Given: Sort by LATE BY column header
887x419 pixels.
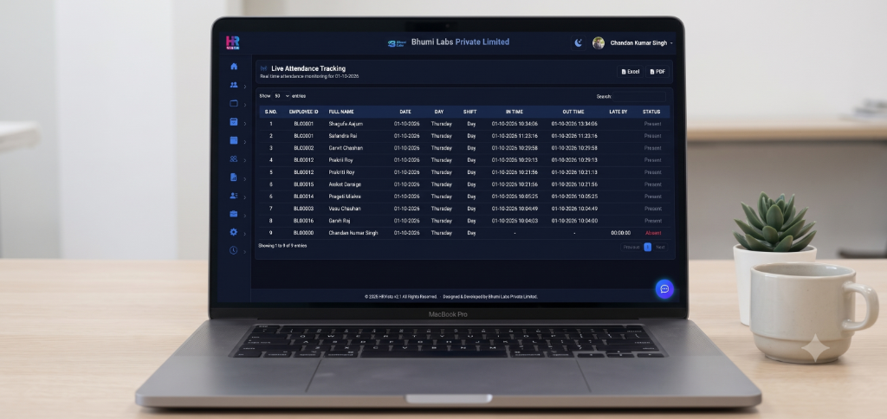Looking at the screenshot, I should click(618, 112).
